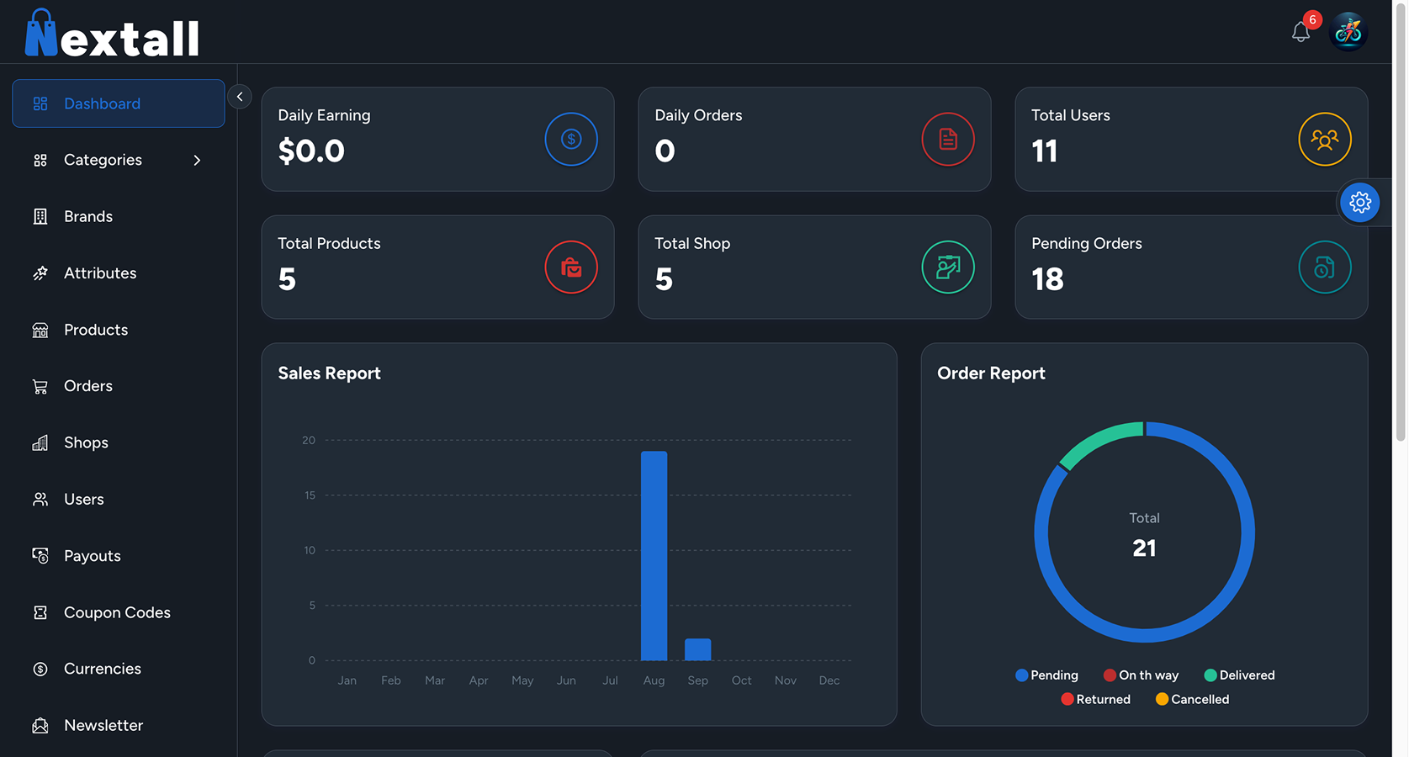This screenshot has width=1409, height=757.
Task: Switch to the Dashboard menu item
Action: click(x=102, y=103)
